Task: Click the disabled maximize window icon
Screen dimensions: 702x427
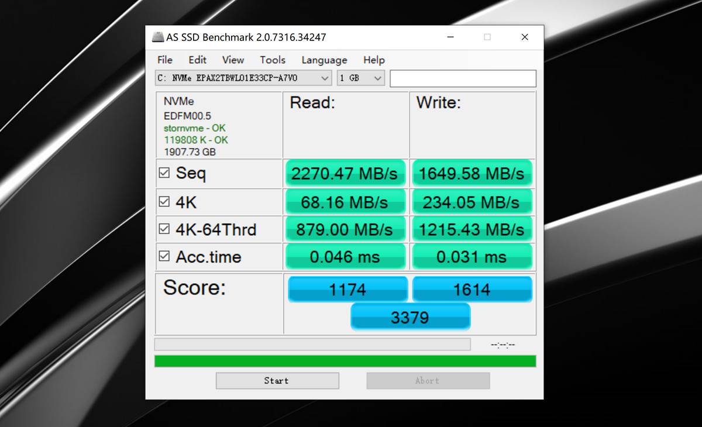Action: [x=487, y=37]
